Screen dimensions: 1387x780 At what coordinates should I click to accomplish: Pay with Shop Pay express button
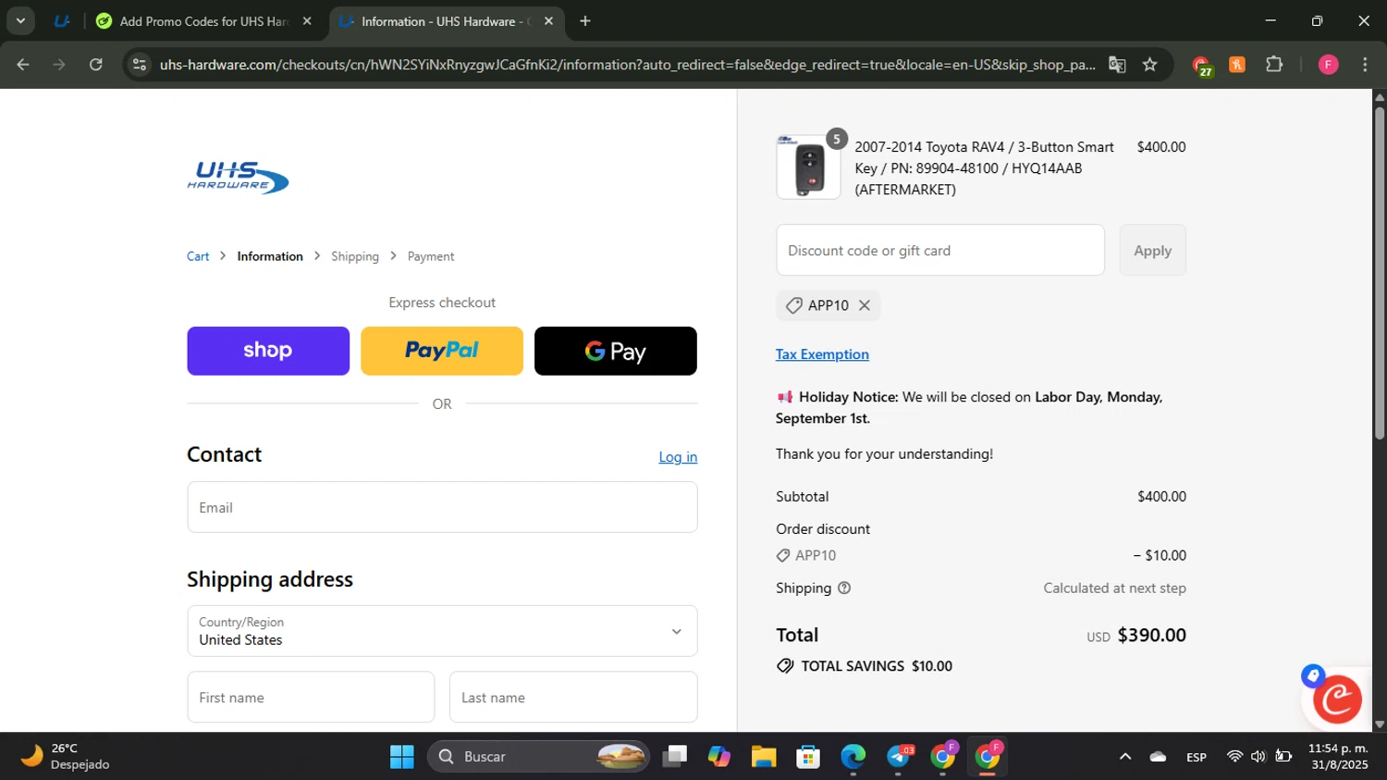click(268, 351)
